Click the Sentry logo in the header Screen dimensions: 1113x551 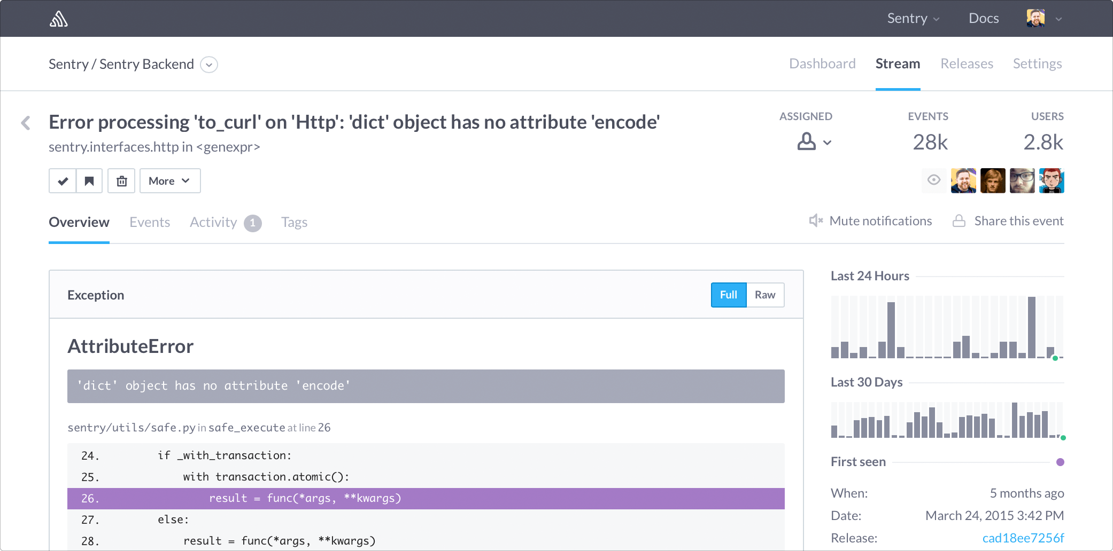(x=59, y=19)
